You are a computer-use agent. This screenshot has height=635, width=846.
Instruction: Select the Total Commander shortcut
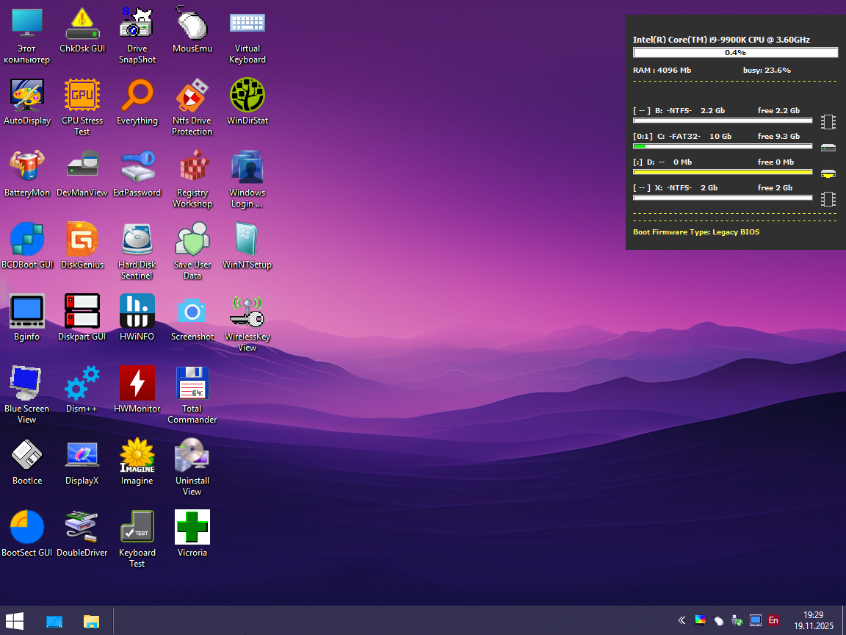pos(192,384)
